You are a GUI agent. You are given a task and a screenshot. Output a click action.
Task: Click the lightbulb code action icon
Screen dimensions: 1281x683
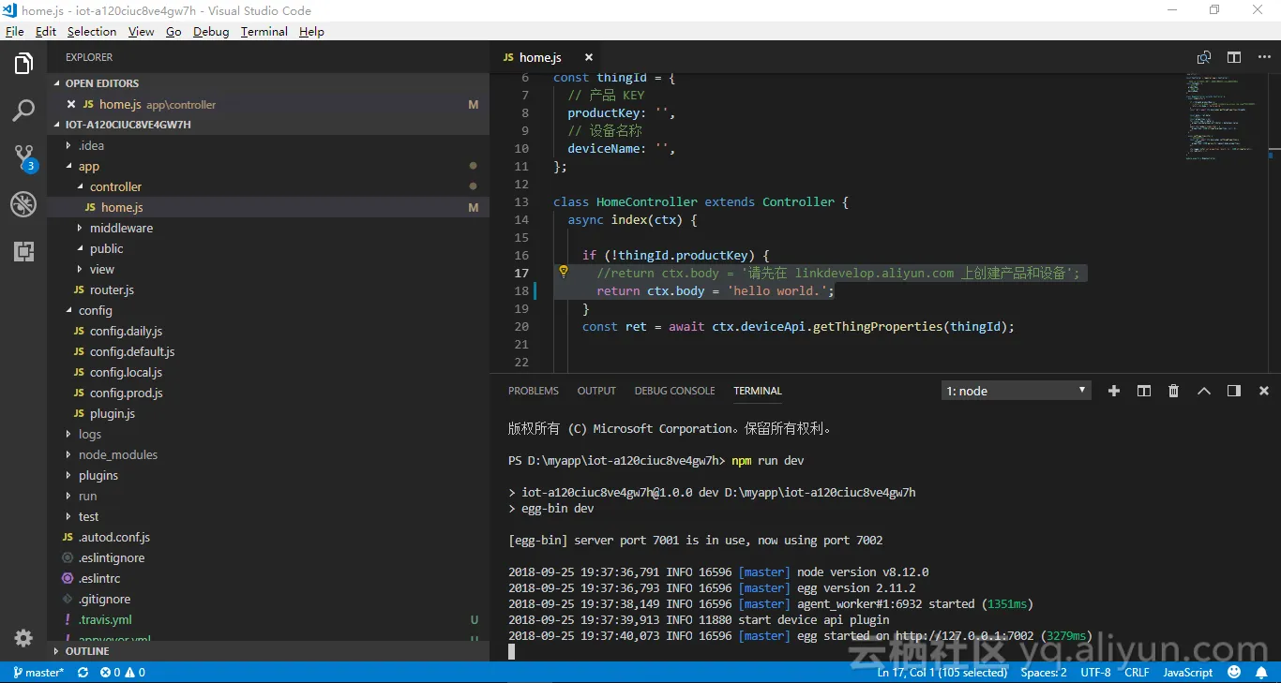564,272
